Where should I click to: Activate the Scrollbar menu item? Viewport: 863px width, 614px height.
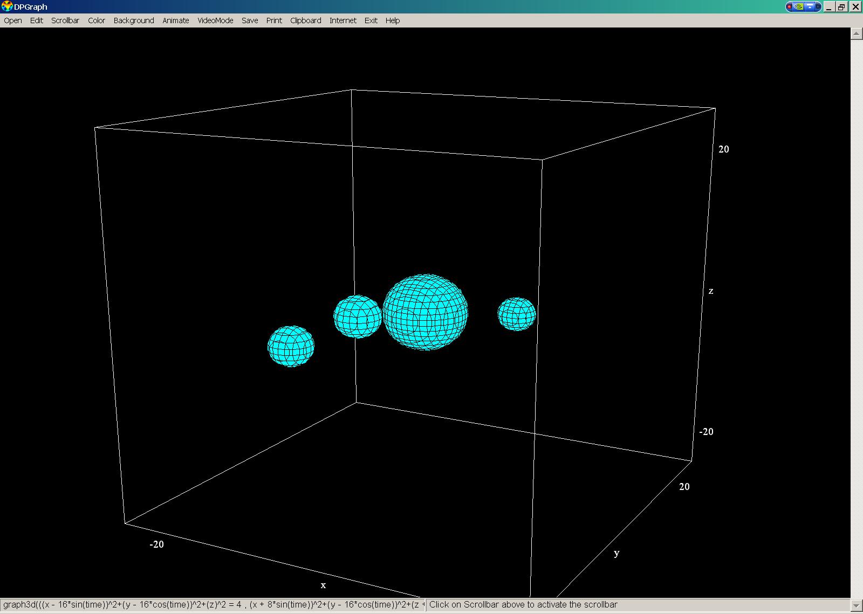pos(65,20)
